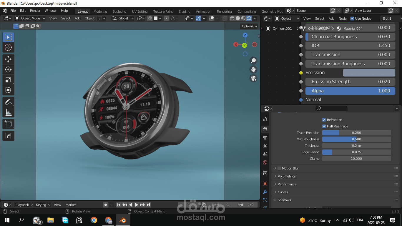Viewport: 402px width, 226px height.
Task: Open the Edit menu
Action: pos(23,11)
